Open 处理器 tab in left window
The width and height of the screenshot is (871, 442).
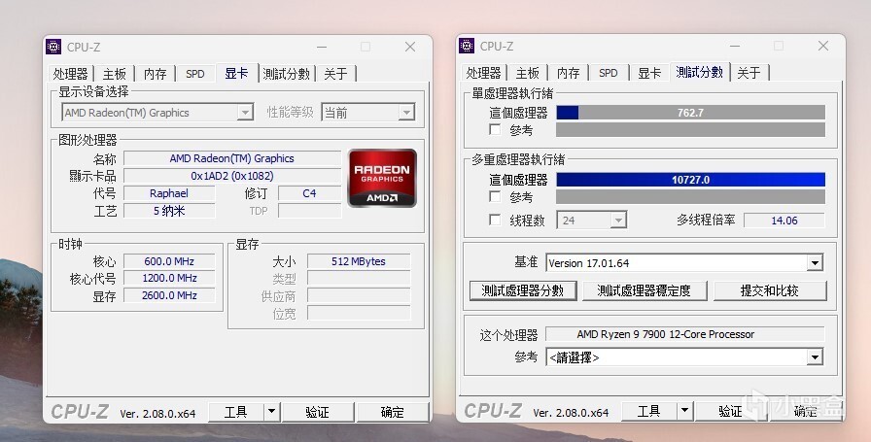tap(71, 74)
